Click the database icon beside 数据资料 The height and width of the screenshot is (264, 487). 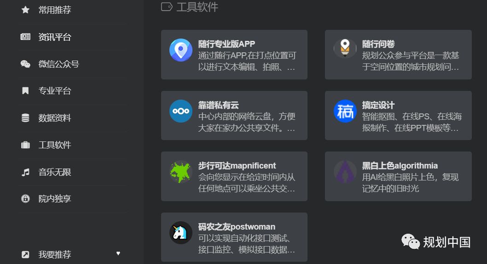point(25,118)
